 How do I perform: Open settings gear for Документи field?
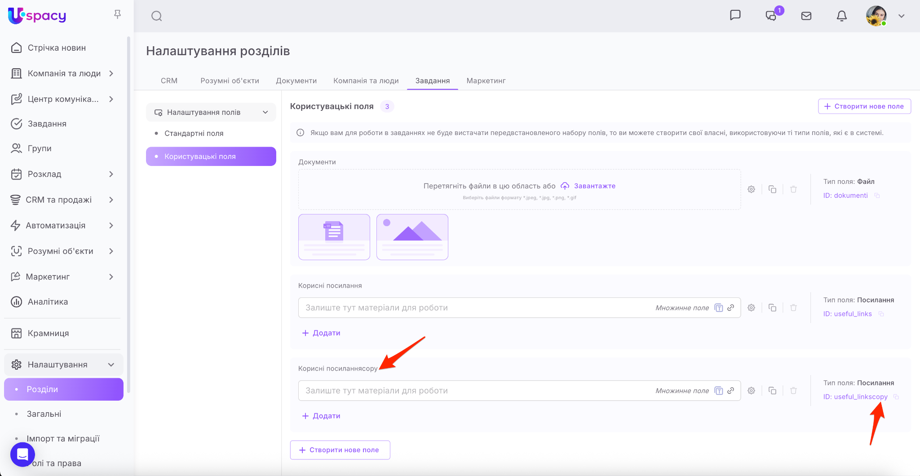(x=751, y=189)
